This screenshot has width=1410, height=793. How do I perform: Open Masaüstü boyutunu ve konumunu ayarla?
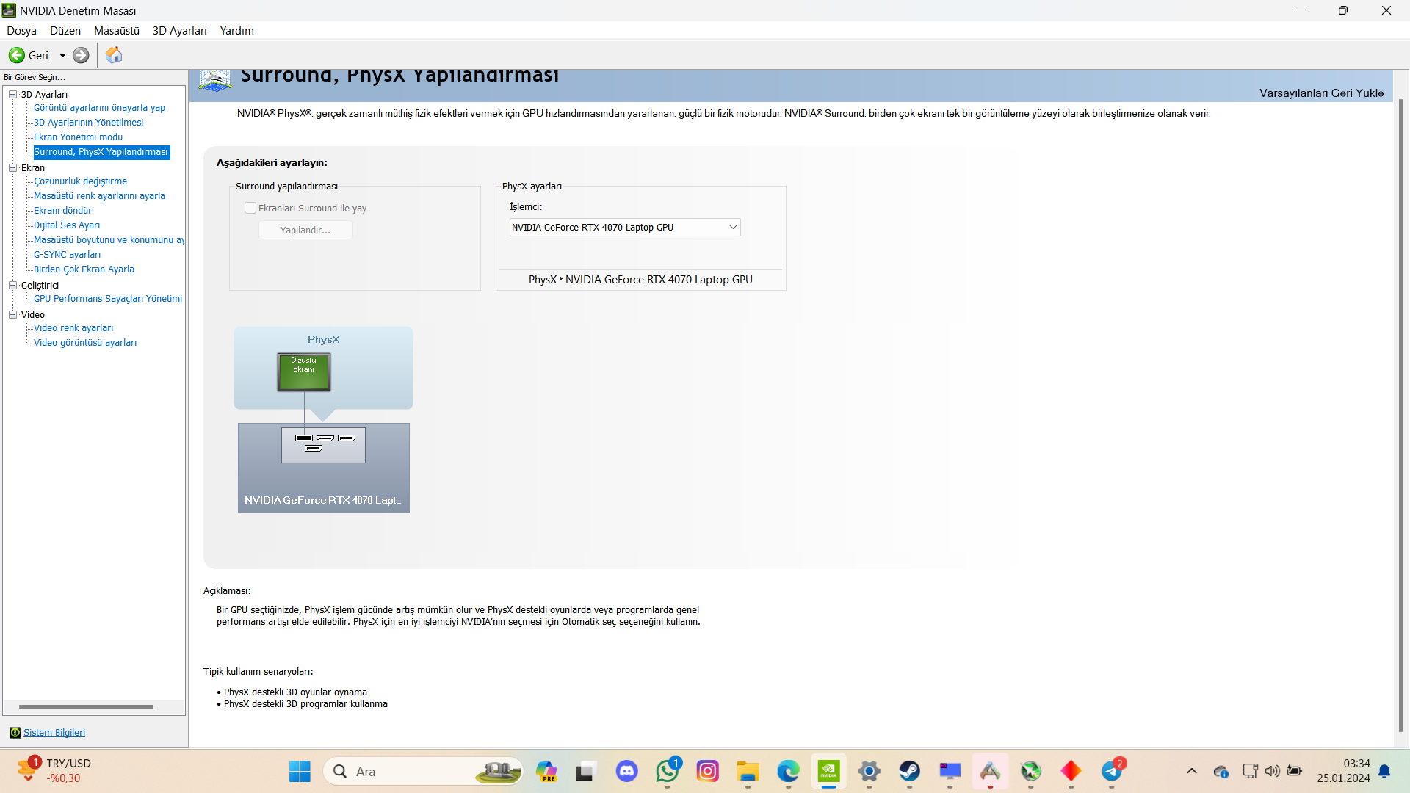click(109, 240)
